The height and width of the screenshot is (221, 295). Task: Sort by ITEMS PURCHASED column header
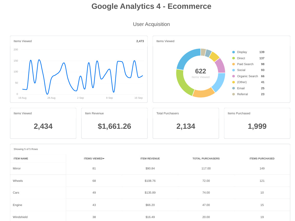pyautogui.click(x=262, y=159)
